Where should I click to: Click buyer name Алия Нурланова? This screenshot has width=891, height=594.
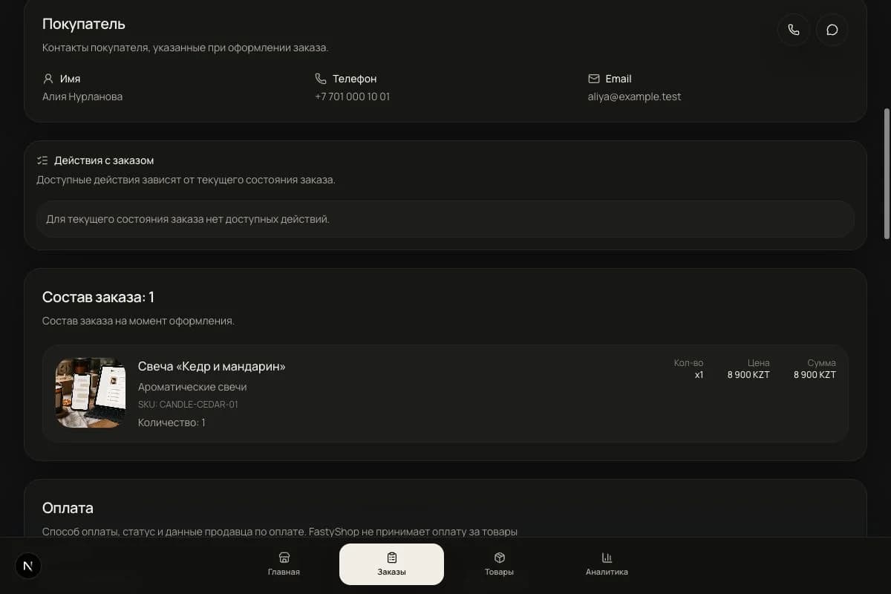pyautogui.click(x=82, y=97)
